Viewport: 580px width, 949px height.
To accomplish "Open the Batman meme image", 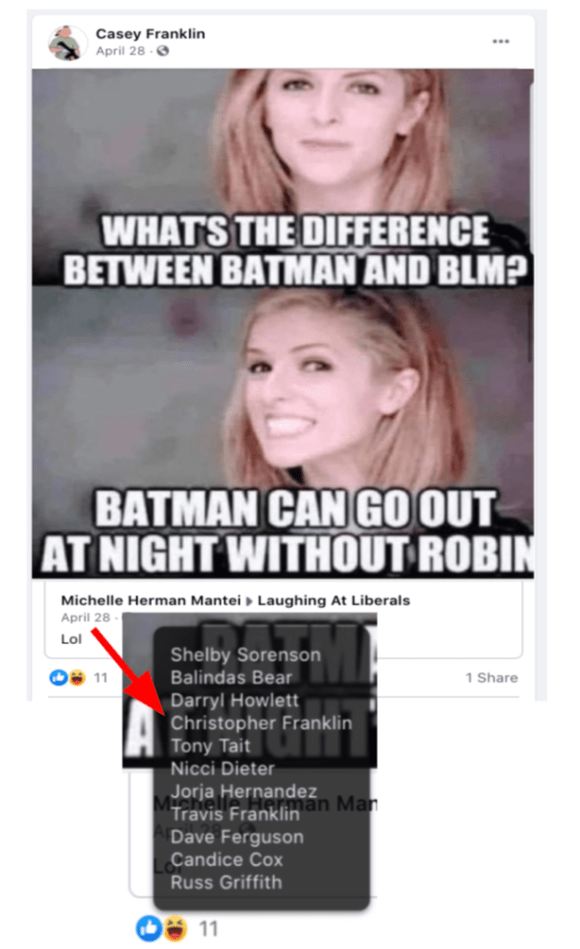I will (283, 323).
